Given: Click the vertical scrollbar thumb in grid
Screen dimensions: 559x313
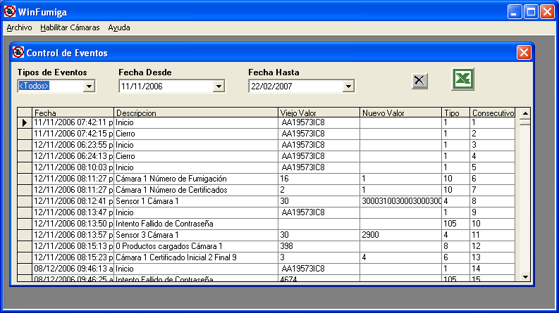Looking at the screenshot, I should [525, 122].
